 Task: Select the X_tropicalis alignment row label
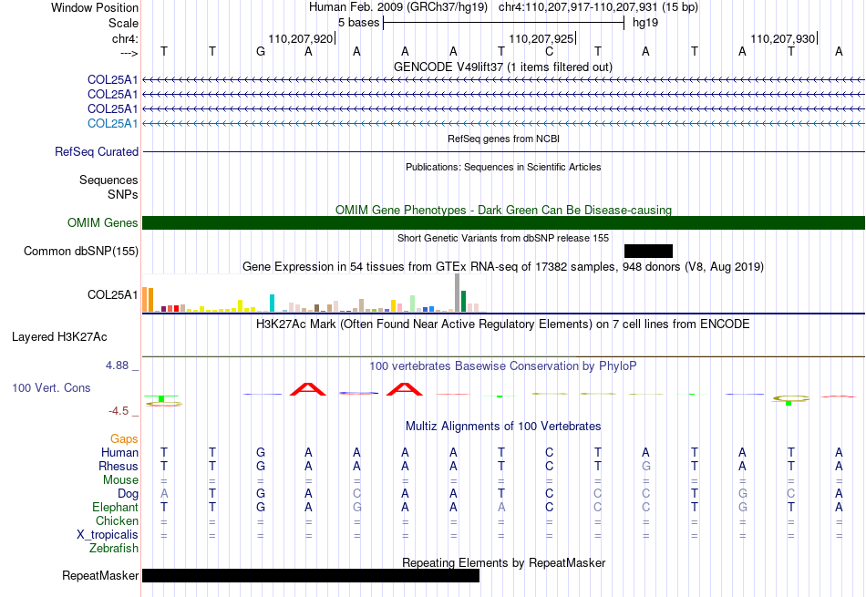(x=108, y=535)
